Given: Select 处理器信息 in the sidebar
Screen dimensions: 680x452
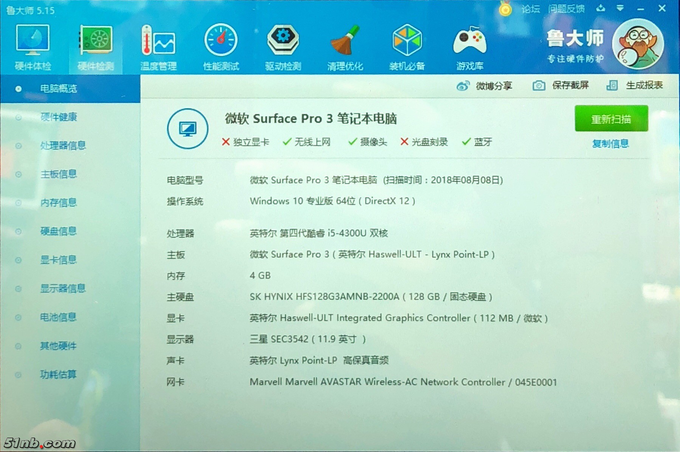Looking at the screenshot, I should (x=63, y=146).
